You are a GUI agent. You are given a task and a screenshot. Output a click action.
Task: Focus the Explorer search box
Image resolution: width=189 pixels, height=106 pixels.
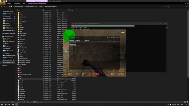[x=178, y=6]
